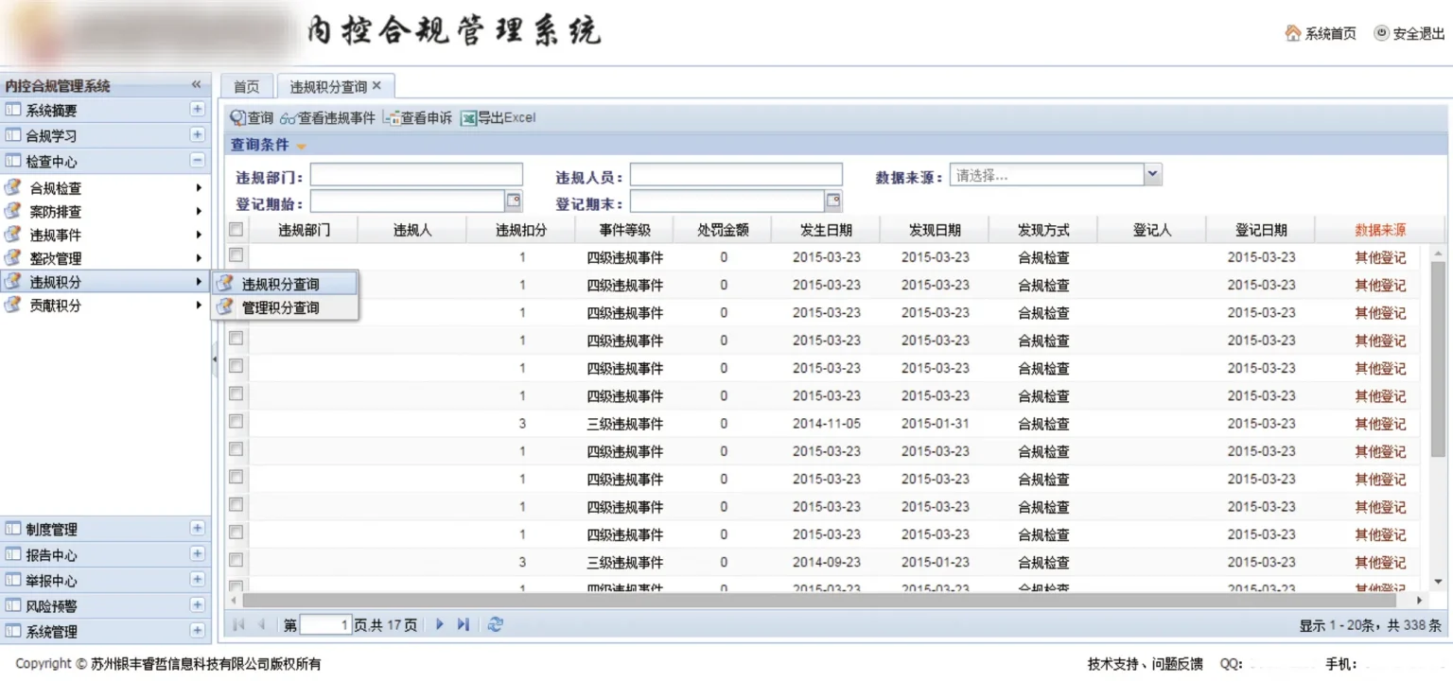Open the 数据来源 dropdown list
Image resolution: width=1453 pixels, height=682 pixels.
pyautogui.click(x=1152, y=174)
